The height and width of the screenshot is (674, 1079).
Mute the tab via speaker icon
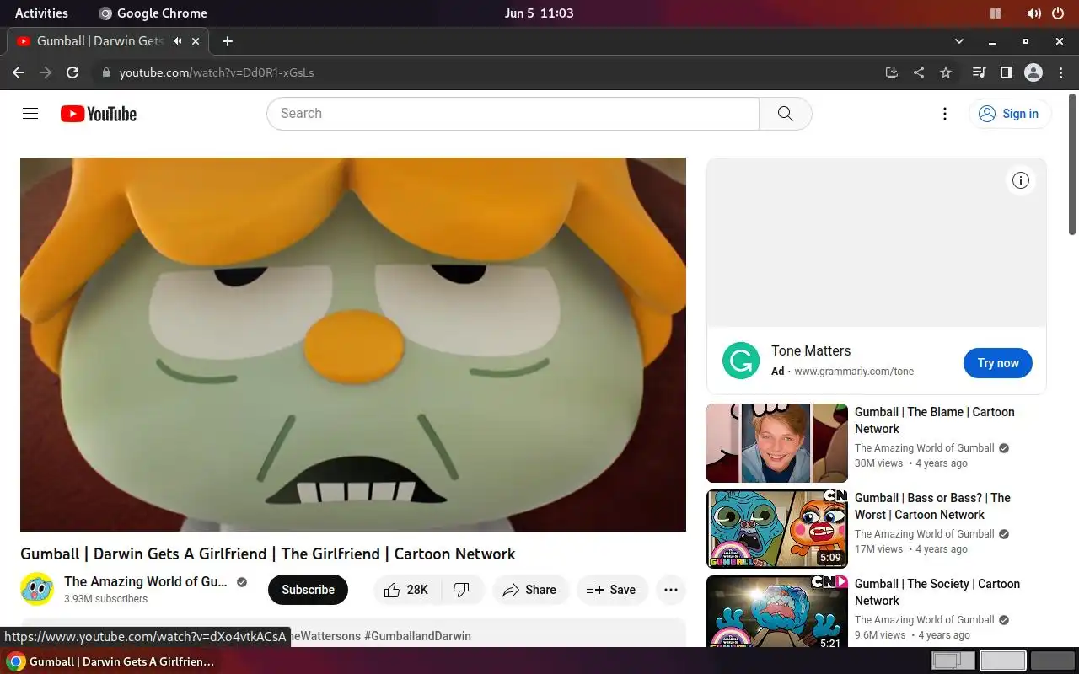178,40
